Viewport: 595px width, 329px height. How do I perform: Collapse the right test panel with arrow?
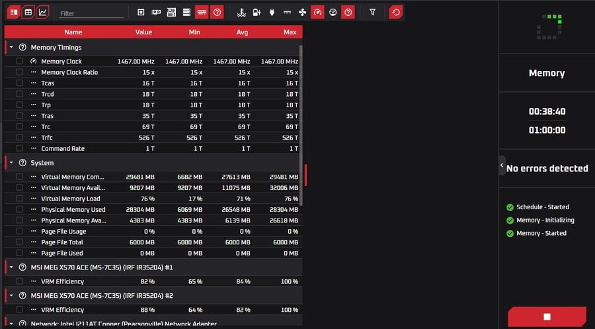pyautogui.click(x=502, y=165)
